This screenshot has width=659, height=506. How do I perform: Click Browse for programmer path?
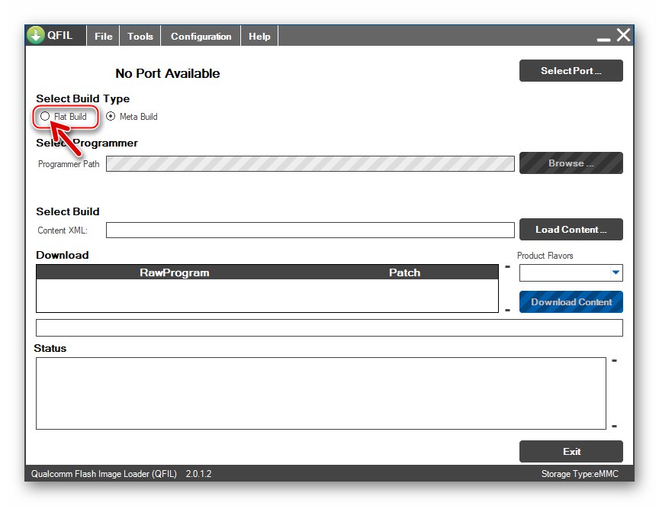571,163
